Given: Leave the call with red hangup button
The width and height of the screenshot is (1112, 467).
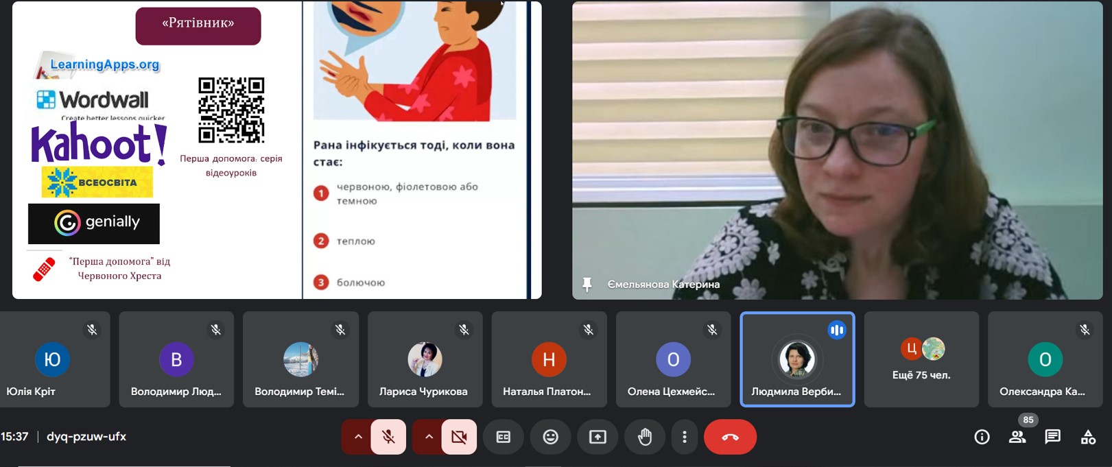Looking at the screenshot, I should (730, 437).
